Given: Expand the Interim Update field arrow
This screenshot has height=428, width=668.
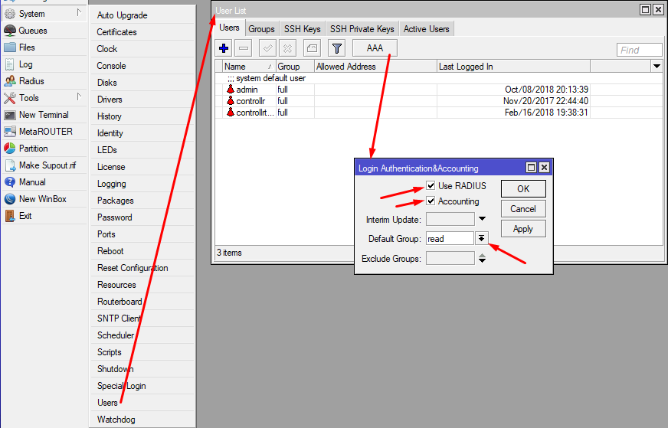Looking at the screenshot, I should [481, 220].
